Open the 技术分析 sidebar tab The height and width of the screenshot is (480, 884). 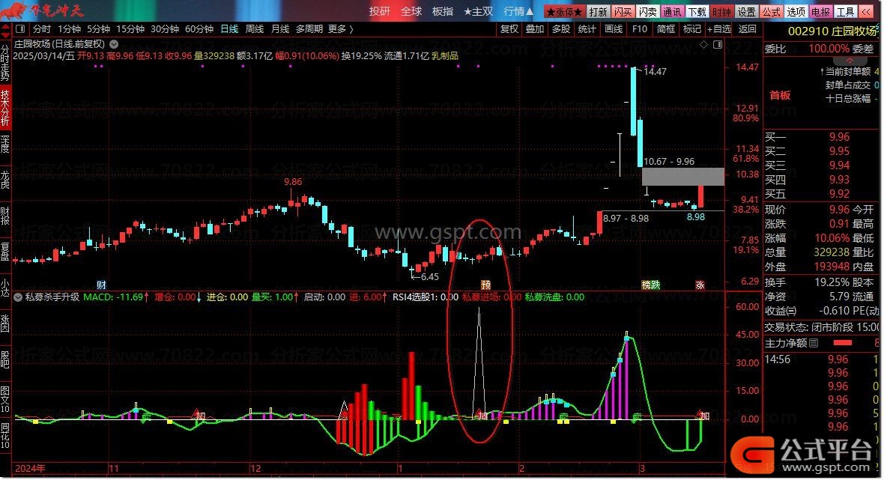[5, 107]
